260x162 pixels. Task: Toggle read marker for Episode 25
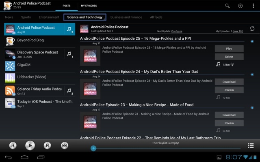(252, 41)
